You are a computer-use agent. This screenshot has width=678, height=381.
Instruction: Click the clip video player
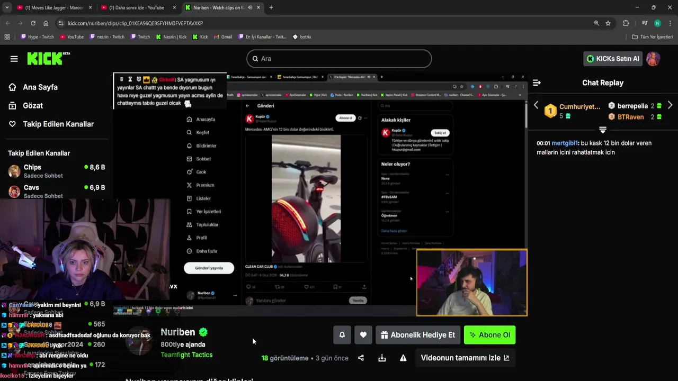click(320, 195)
